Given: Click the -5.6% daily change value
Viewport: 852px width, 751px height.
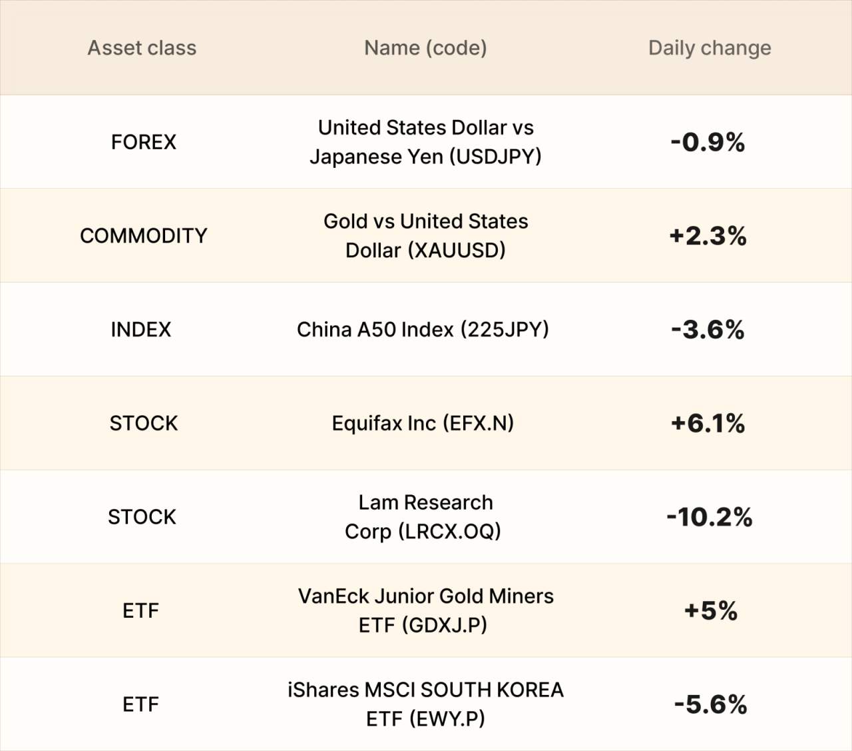Looking at the screenshot, I should coord(710,704).
